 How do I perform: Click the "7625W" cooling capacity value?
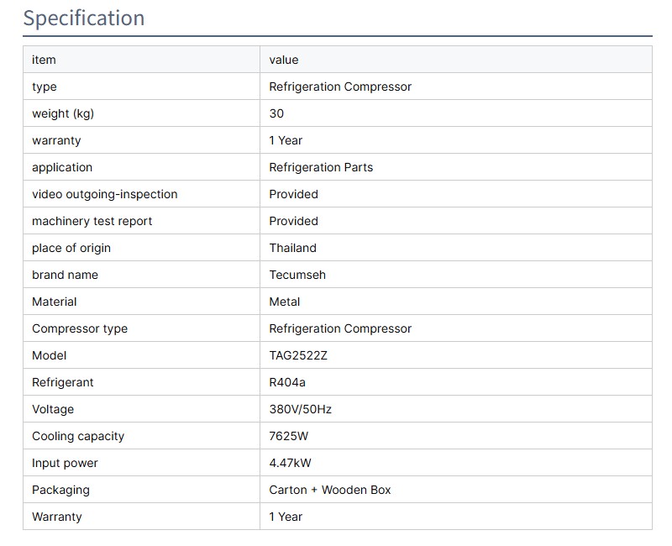click(289, 436)
